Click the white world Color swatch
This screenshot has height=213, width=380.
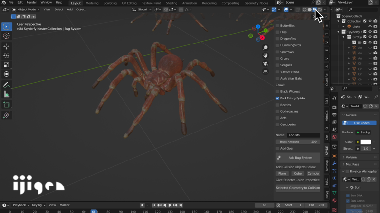pos(365,142)
